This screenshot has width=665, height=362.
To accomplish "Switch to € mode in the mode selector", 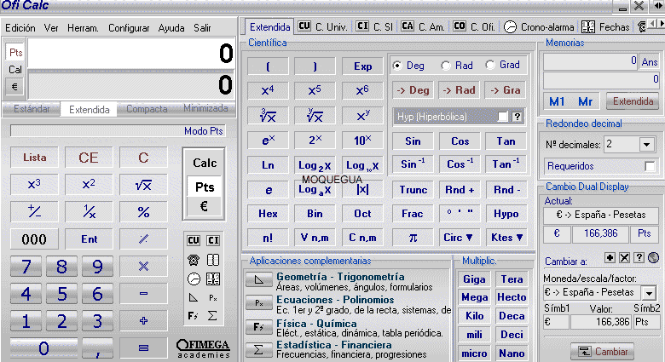I will 204,206.
